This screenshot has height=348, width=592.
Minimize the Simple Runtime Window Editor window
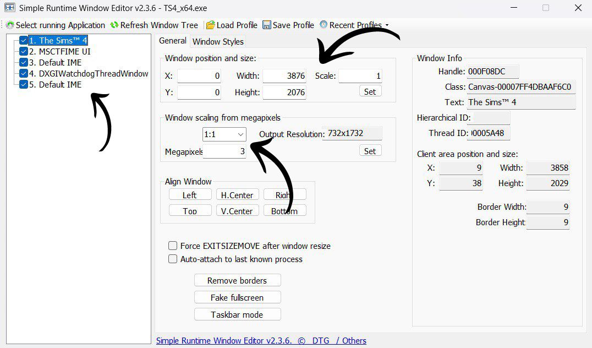[x=514, y=8]
